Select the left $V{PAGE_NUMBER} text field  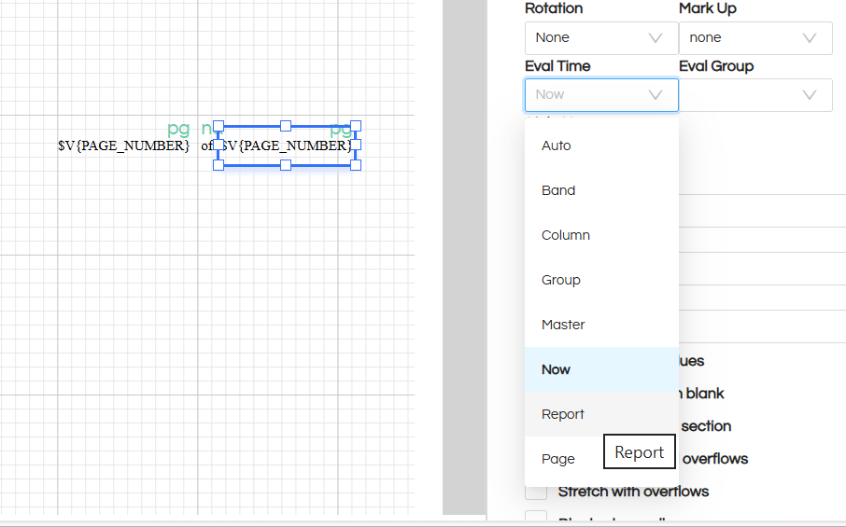[123, 146]
